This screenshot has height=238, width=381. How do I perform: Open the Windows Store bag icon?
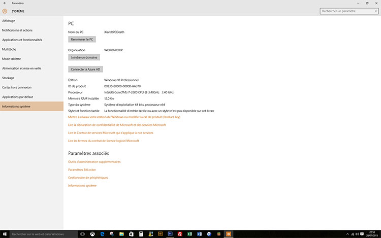[x=131, y=234]
